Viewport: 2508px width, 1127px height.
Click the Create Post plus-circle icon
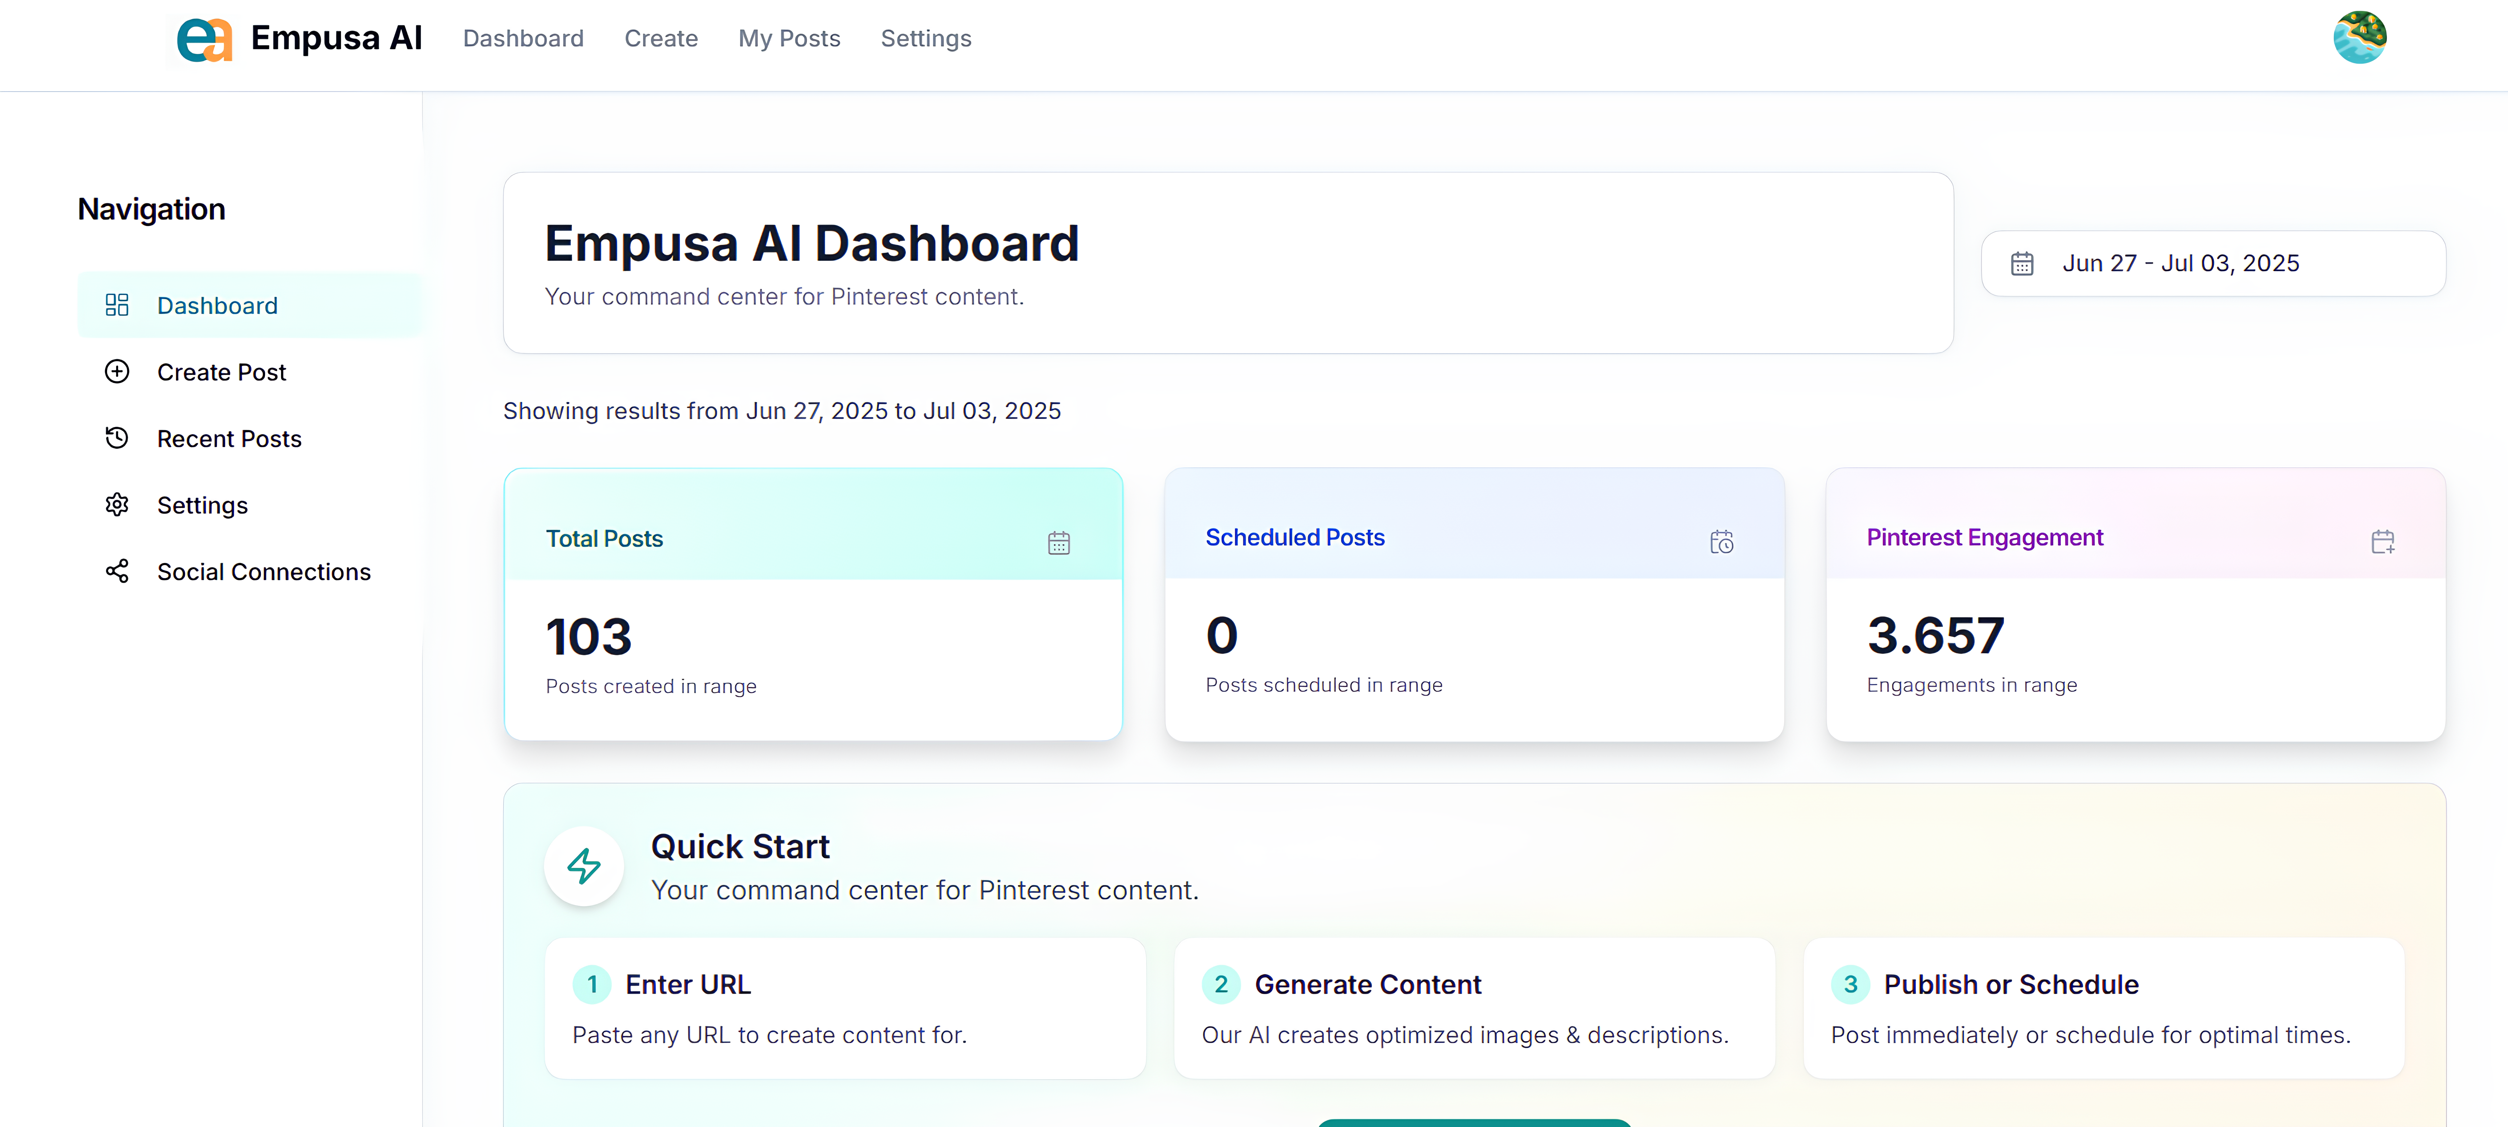117,371
